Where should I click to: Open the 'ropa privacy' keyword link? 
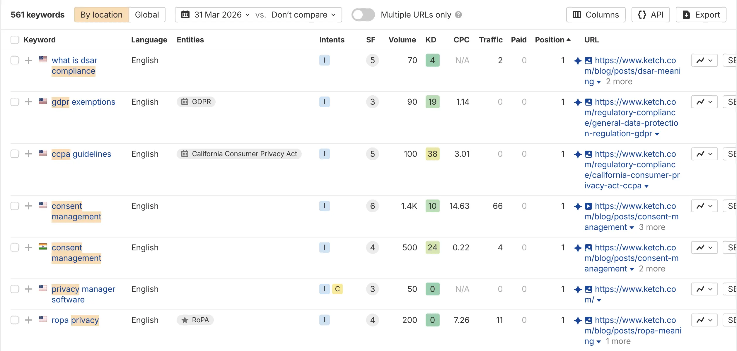click(75, 320)
